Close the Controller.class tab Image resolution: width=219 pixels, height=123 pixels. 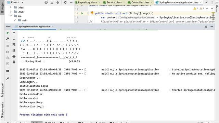click(152, 2)
